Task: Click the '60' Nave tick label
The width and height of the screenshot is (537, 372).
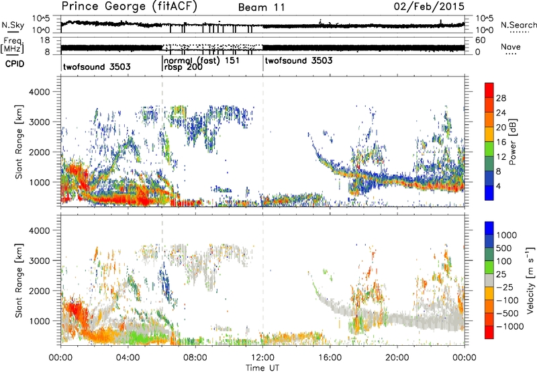Action: 481,40
